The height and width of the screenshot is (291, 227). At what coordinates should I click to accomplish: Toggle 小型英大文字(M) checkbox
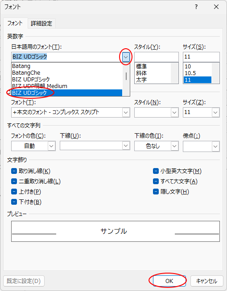click(x=156, y=171)
